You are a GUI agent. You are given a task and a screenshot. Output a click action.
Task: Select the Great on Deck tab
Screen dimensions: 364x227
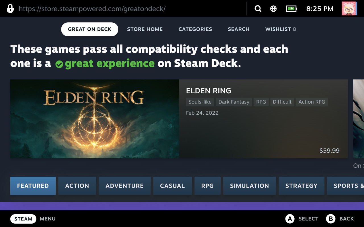click(90, 29)
